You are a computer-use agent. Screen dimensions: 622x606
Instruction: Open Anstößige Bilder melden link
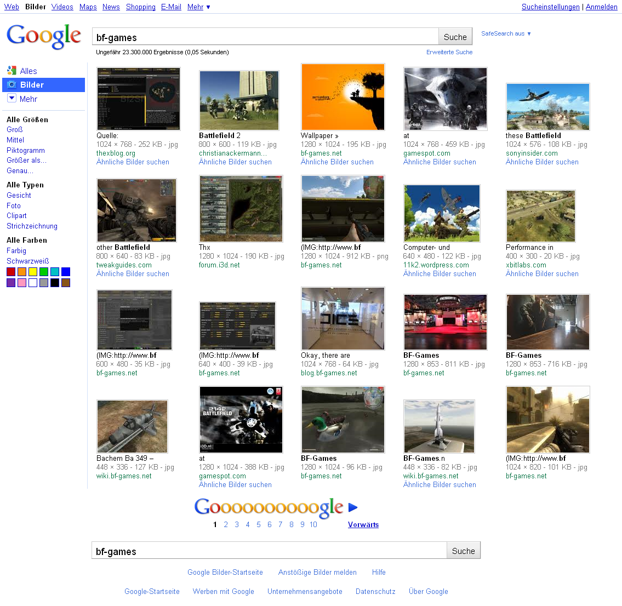[x=317, y=572]
